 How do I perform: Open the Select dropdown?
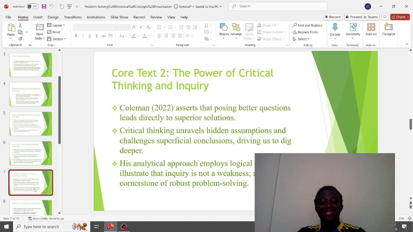click(x=301, y=39)
